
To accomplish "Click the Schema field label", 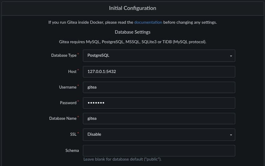I will point(72,150).
